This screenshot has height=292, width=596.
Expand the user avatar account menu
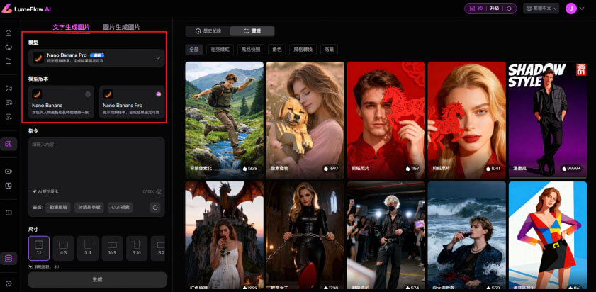(x=575, y=9)
